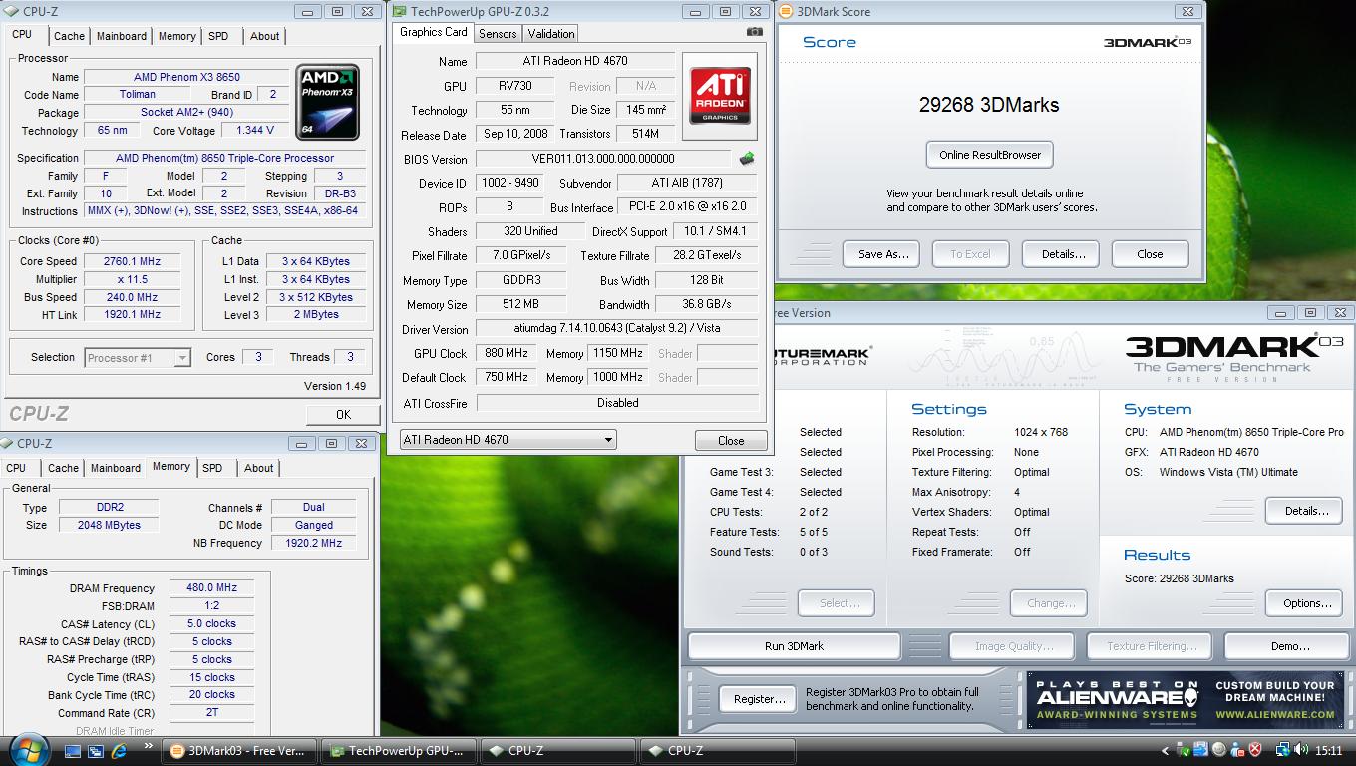Open the Windows Start orb
The height and width of the screenshot is (766, 1356).
pos(28,750)
